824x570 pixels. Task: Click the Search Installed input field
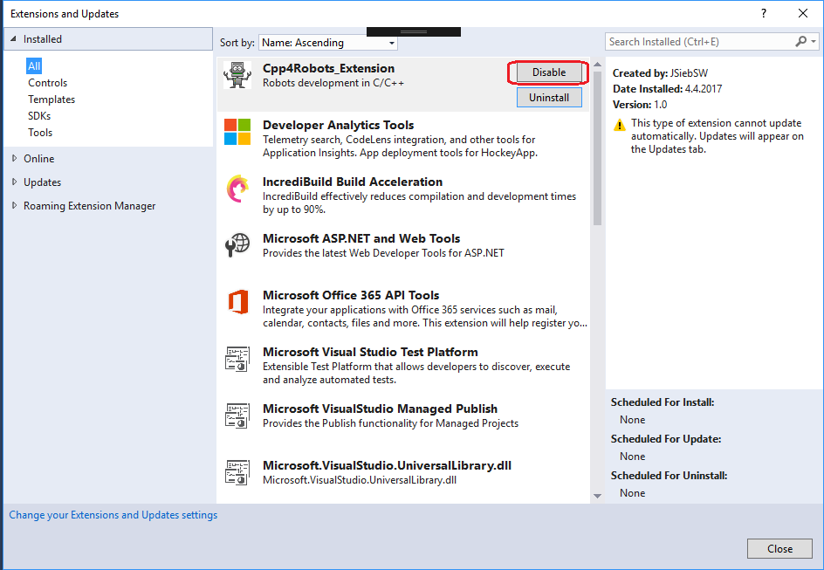[x=699, y=42]
